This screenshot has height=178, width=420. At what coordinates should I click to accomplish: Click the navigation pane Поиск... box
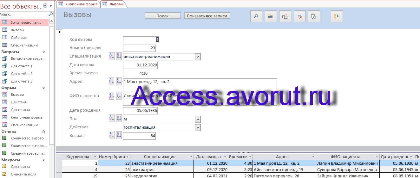pyautogui.click(x=24, y=14)
